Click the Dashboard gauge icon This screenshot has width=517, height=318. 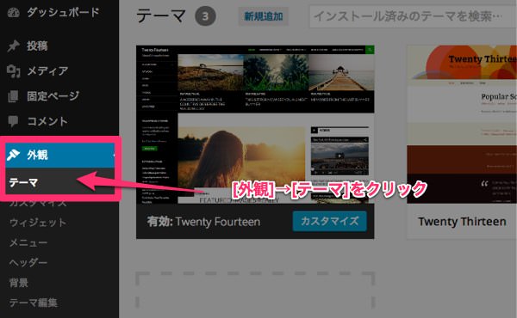coord(14,12)
